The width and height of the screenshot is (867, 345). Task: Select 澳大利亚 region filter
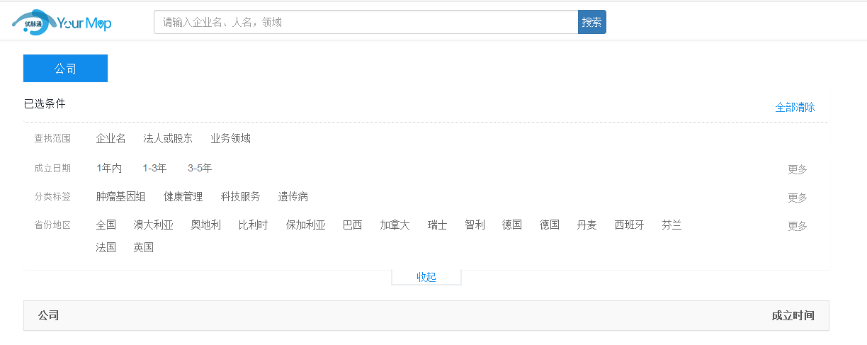(153, 225)
